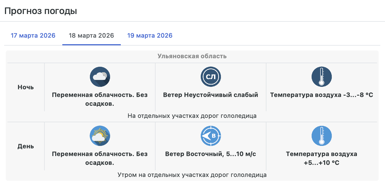Click day temperature text +5...+10 °C
The image size is (385, 189).
click(322, 159)
